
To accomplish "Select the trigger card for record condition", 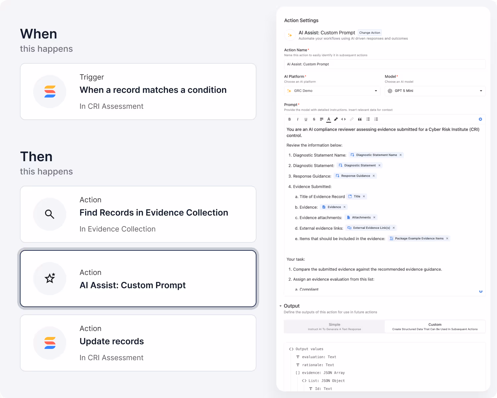I will [x=138, y=92].
